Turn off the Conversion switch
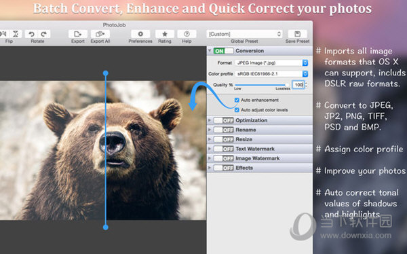407x254 pixels. point(223,51)
